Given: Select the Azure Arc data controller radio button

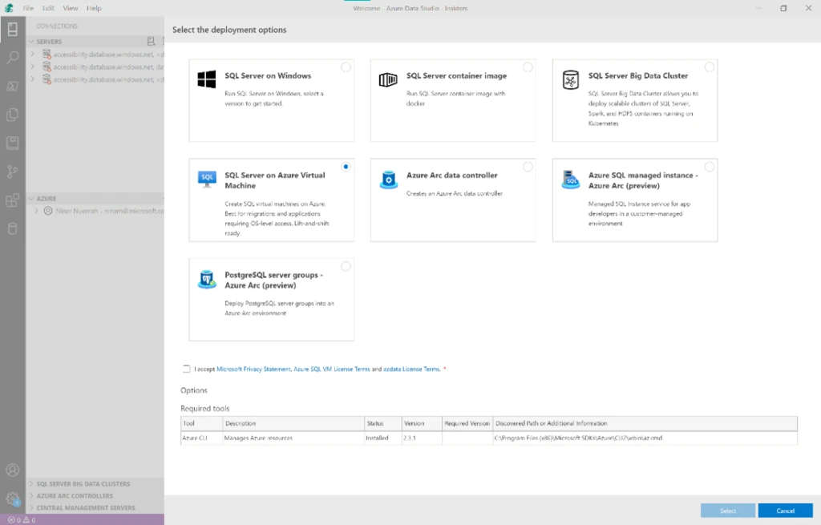Looking at the screenshot, I should [528, 167].
